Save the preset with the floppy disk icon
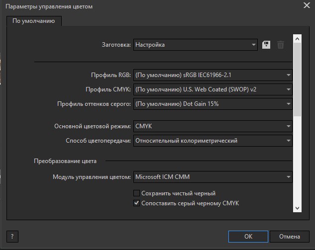This screenshot has width=315, height=250. click(x=266, y=45)
